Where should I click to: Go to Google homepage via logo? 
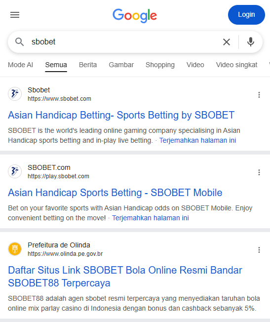(135, 16)
